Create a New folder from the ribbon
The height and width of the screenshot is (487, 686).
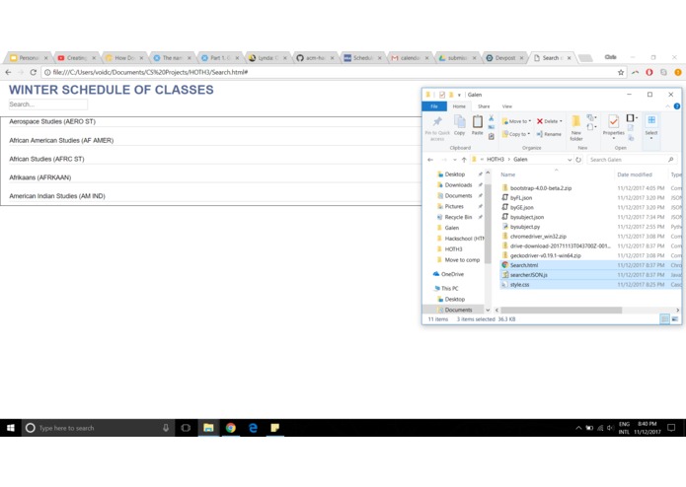point(576,127)
